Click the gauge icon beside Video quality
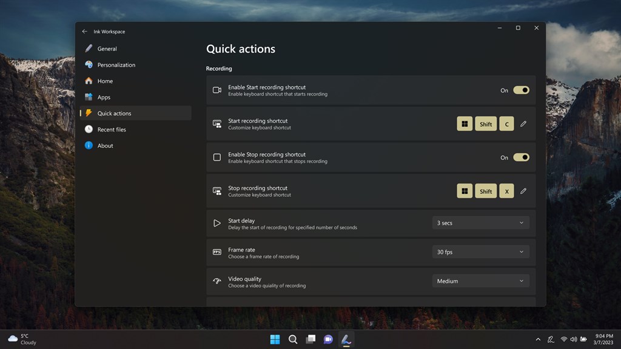 [217, 281]
